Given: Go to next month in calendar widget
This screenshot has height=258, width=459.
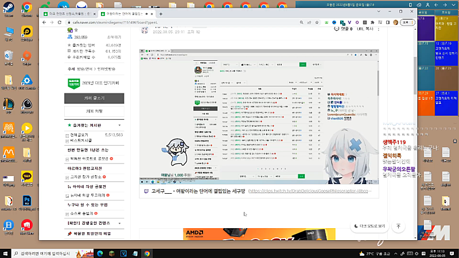Looking at the screenshot, I should click(445, 5).
